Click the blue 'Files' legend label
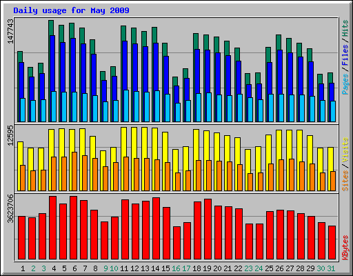 [345, 55]
